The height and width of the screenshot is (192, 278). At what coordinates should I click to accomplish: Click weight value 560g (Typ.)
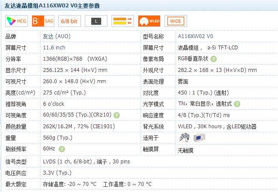(57, 137)
